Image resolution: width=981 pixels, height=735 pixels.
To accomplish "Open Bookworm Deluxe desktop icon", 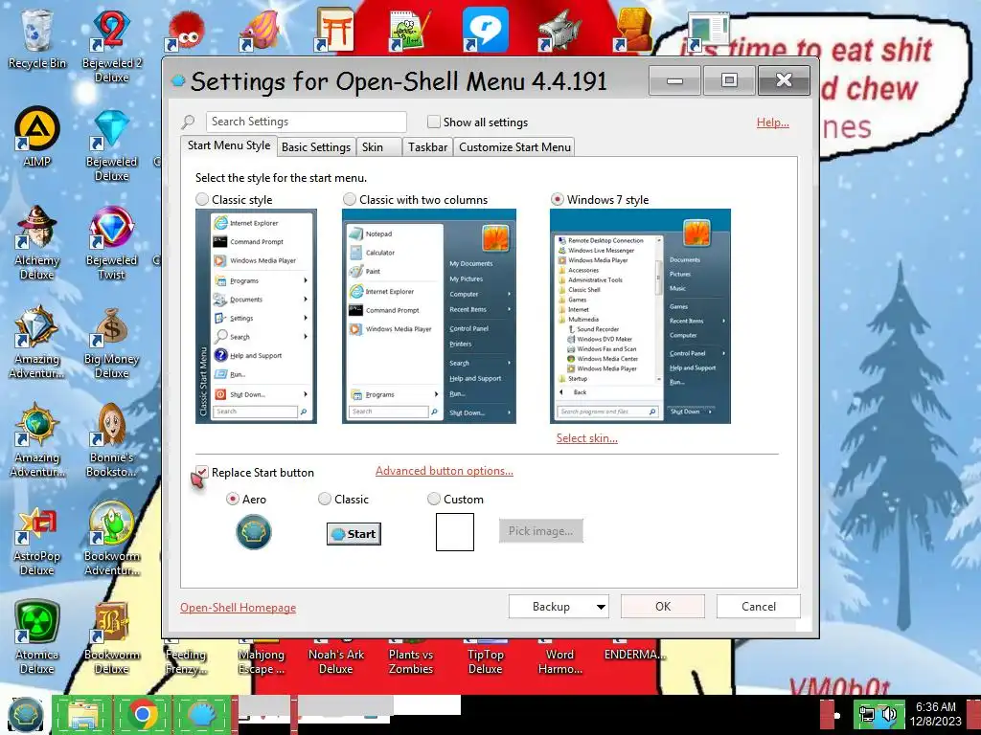I will [111, 636].
